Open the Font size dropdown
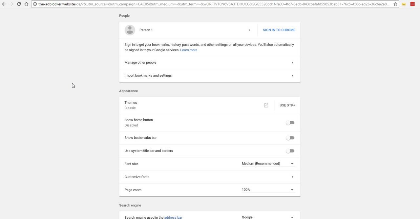 [268, 164]
